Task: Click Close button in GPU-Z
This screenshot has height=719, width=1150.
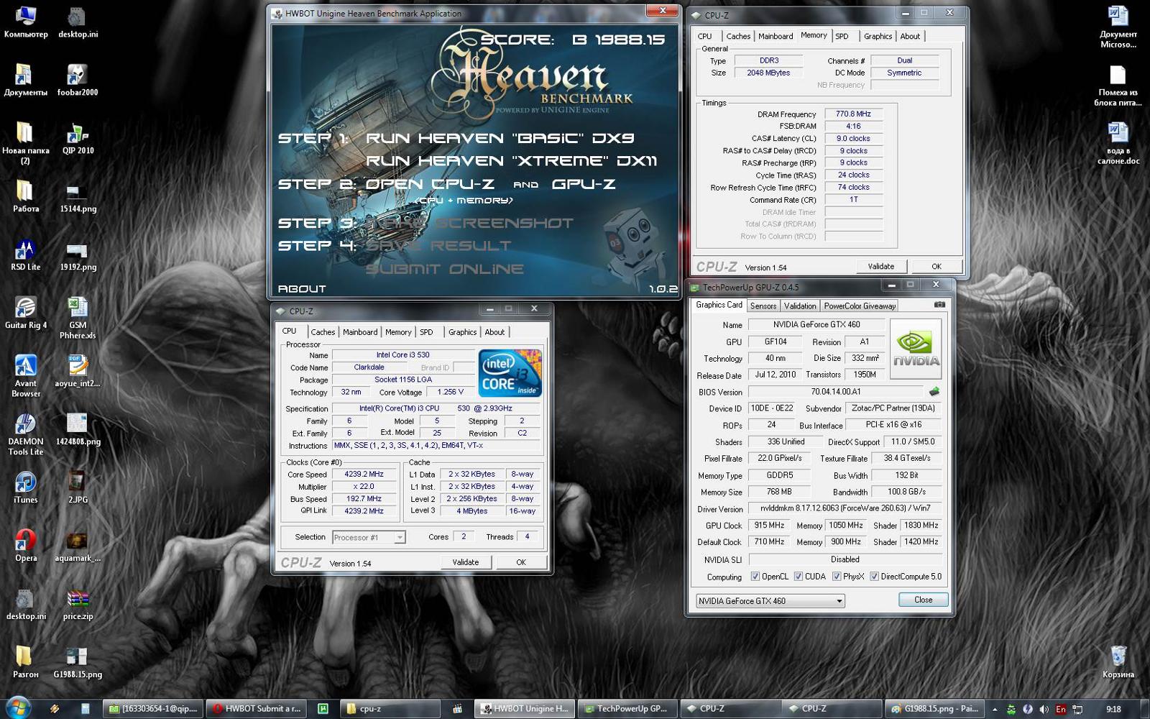Action: (924, 600)
